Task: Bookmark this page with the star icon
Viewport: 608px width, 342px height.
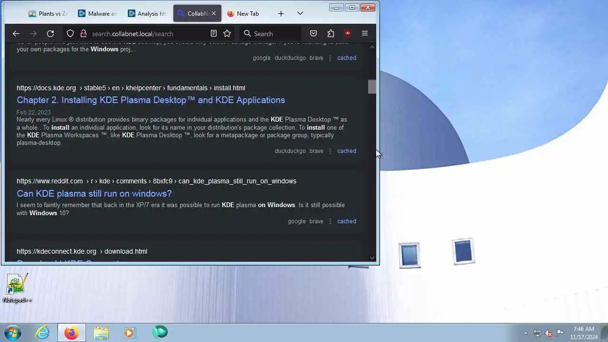Action: [x=227, y=34]
